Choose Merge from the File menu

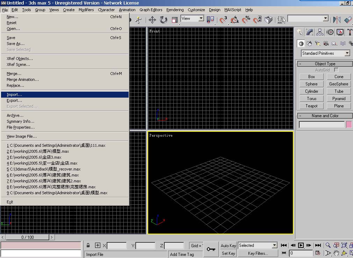click(65, 74)
